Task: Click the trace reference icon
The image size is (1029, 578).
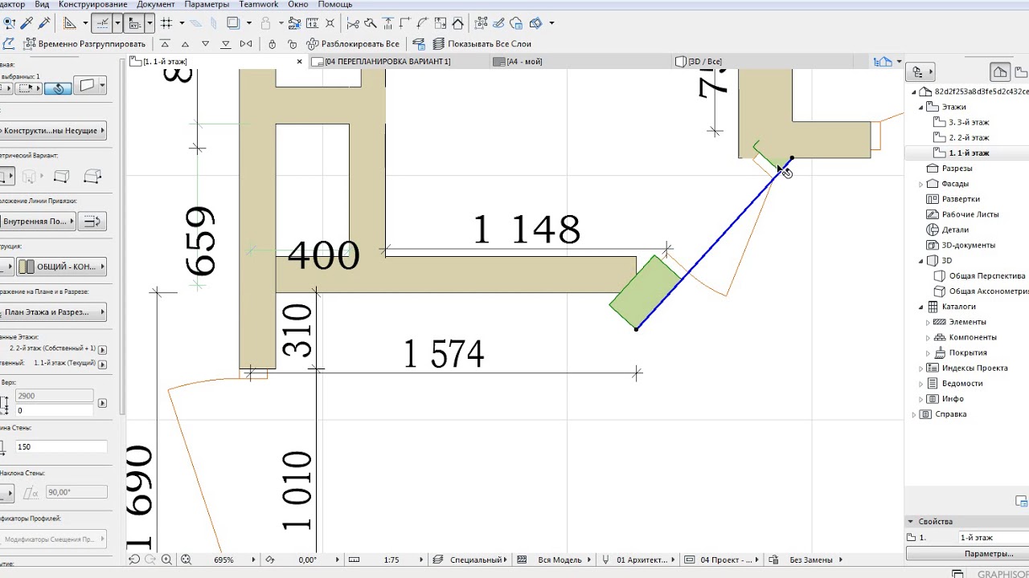Action: 232,23
